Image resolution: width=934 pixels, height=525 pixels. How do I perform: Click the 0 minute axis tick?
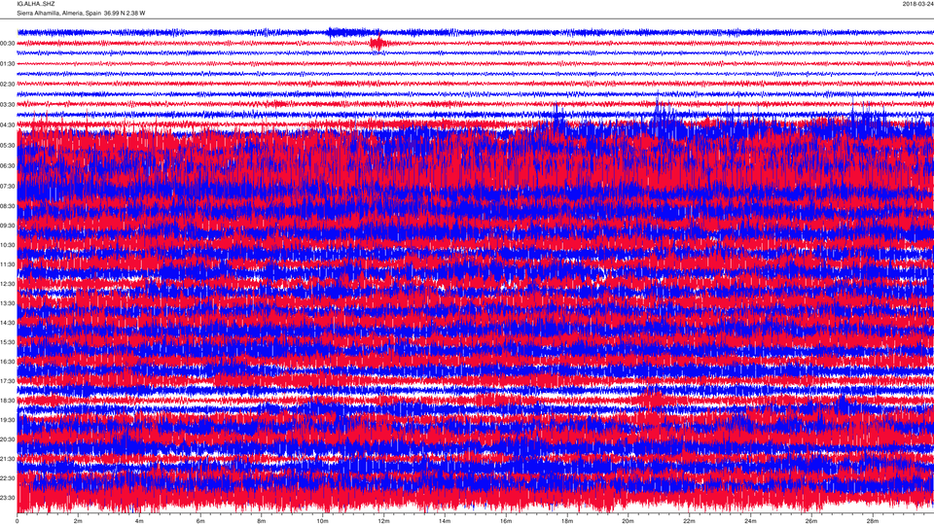[18, 521]
